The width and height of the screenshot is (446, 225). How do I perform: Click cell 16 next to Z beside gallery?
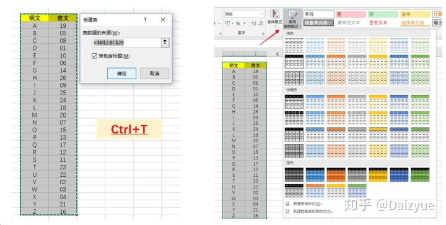255,215
